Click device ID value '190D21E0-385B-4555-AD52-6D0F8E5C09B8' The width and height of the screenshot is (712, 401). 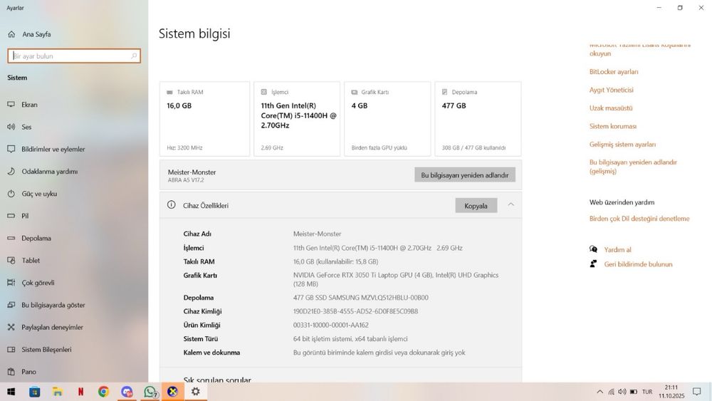pos(355,311)
